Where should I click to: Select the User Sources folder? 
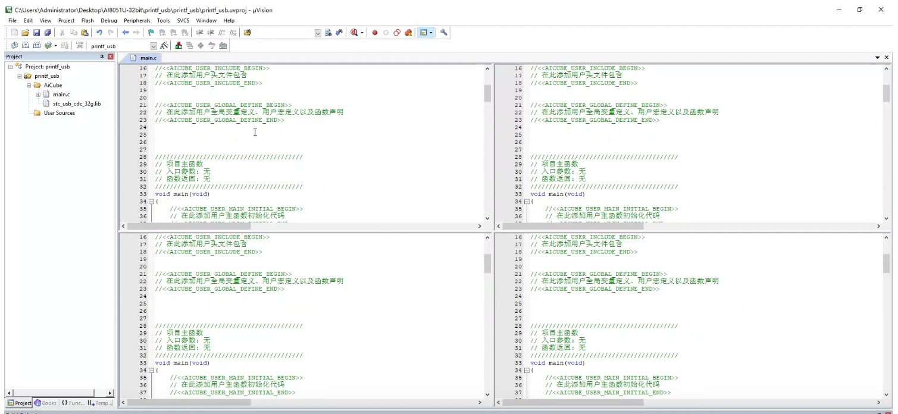pos(59,113)
